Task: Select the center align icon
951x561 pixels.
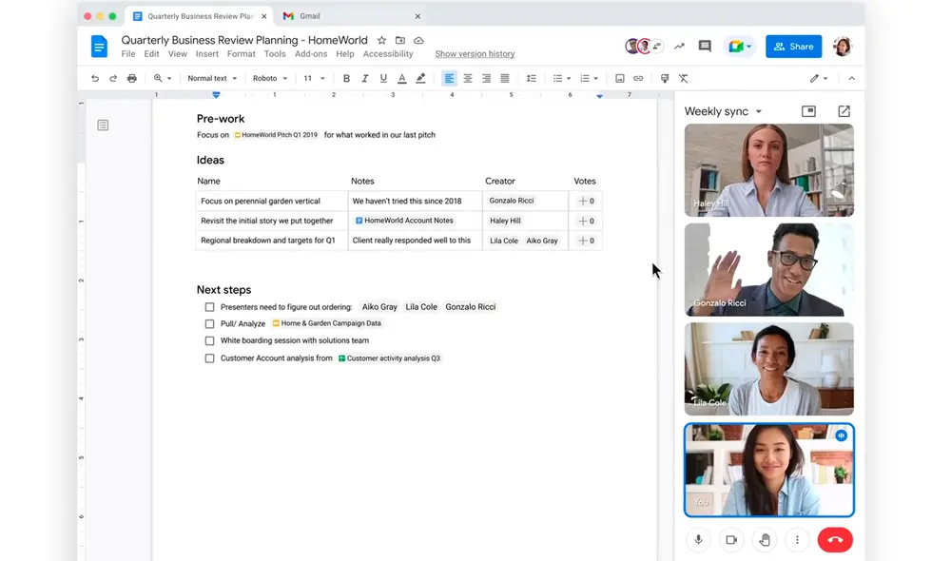Action: coord(467,78)
